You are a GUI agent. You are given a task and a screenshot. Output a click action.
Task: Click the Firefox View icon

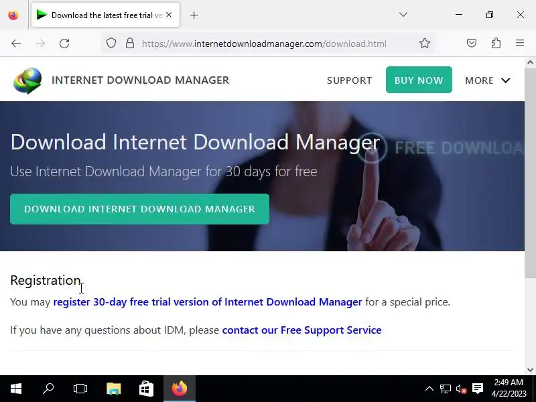point(13,15)
